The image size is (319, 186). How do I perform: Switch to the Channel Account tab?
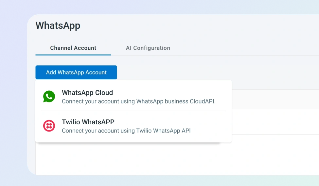73,48
